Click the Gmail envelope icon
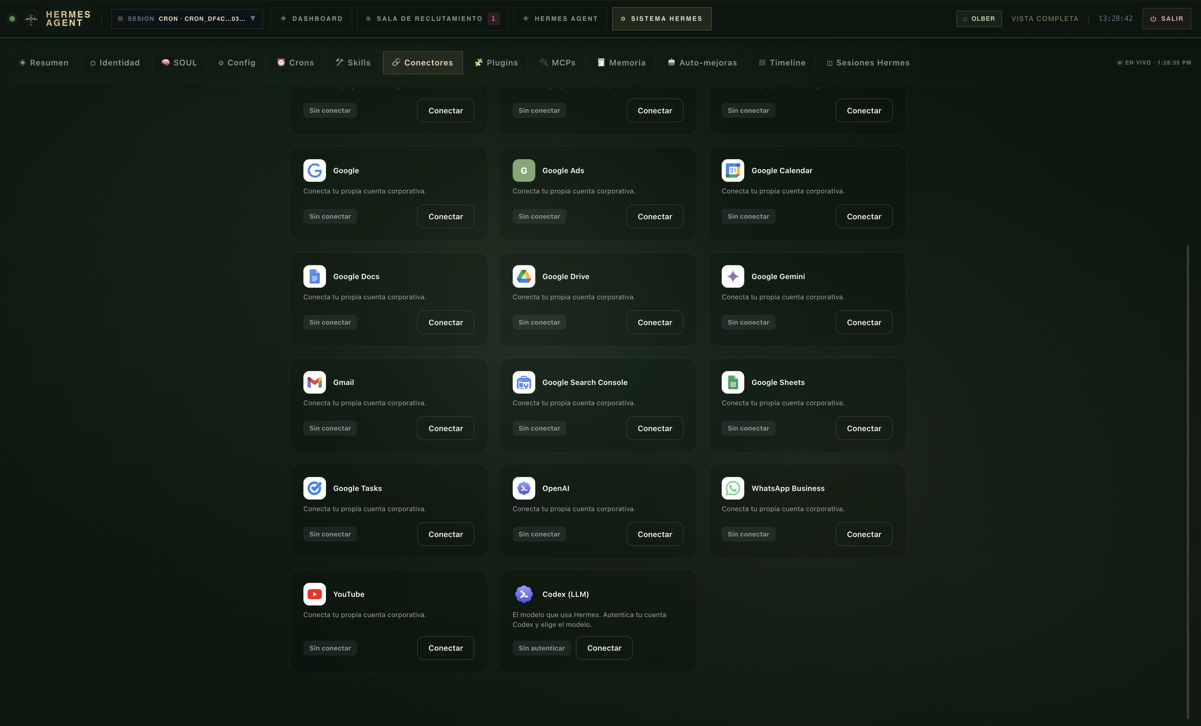 point(314,383)
